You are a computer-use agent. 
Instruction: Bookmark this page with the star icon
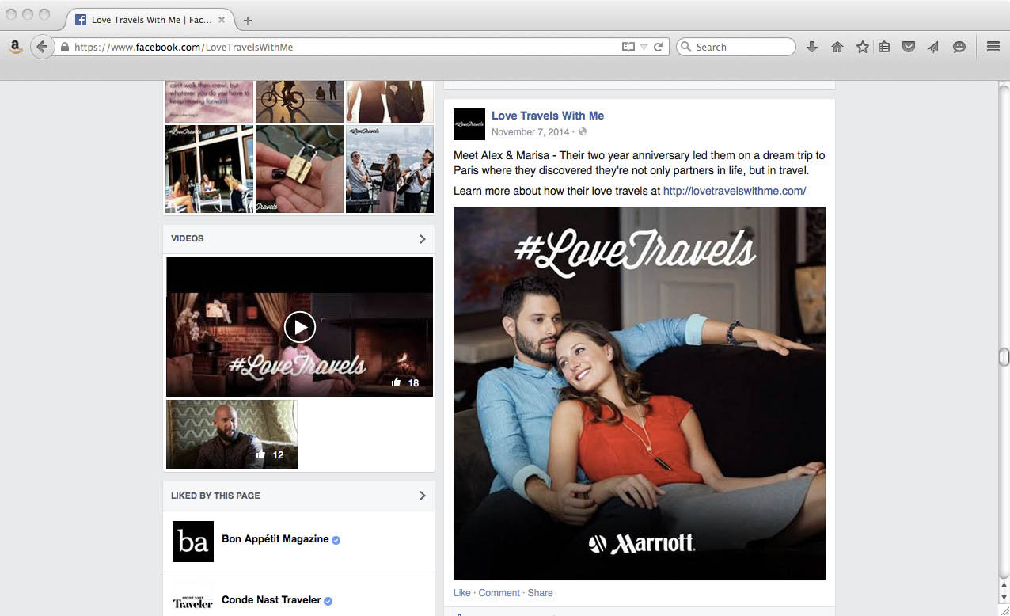(862, 47)
